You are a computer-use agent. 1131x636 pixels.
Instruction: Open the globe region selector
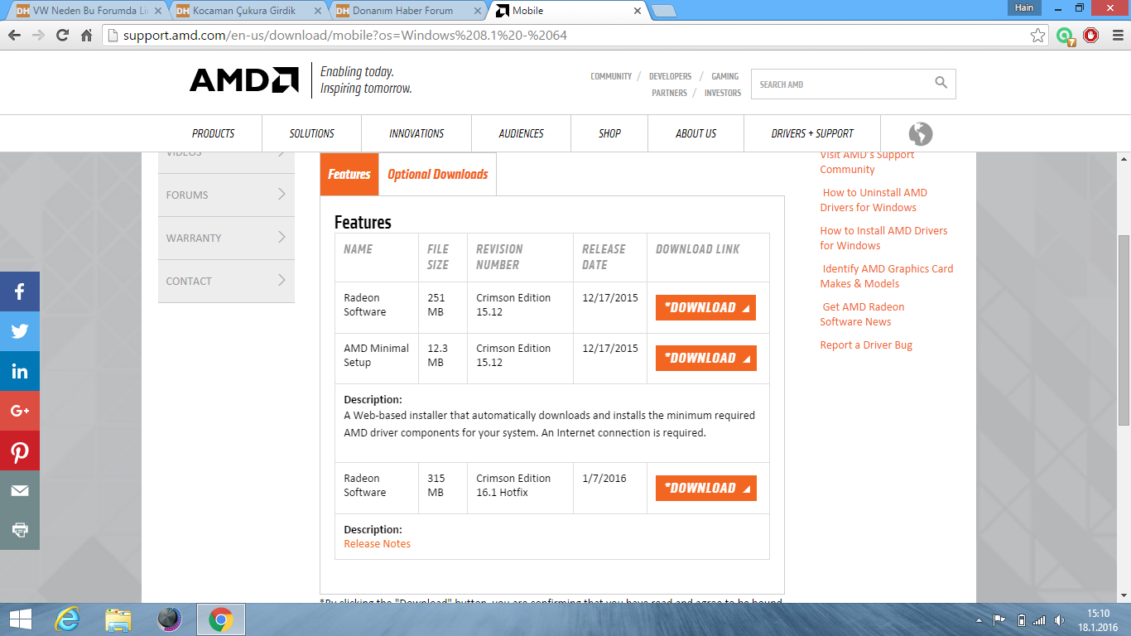point(920,133)
